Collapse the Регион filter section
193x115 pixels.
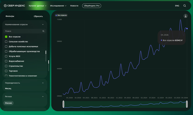43,97
